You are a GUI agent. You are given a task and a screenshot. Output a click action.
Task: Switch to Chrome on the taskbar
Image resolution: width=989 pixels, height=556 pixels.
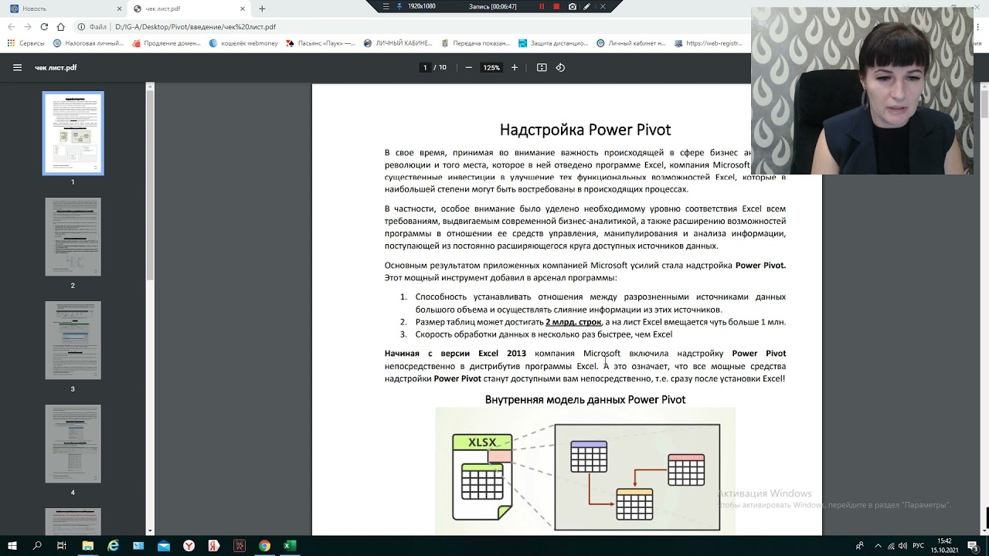(264, 545)
